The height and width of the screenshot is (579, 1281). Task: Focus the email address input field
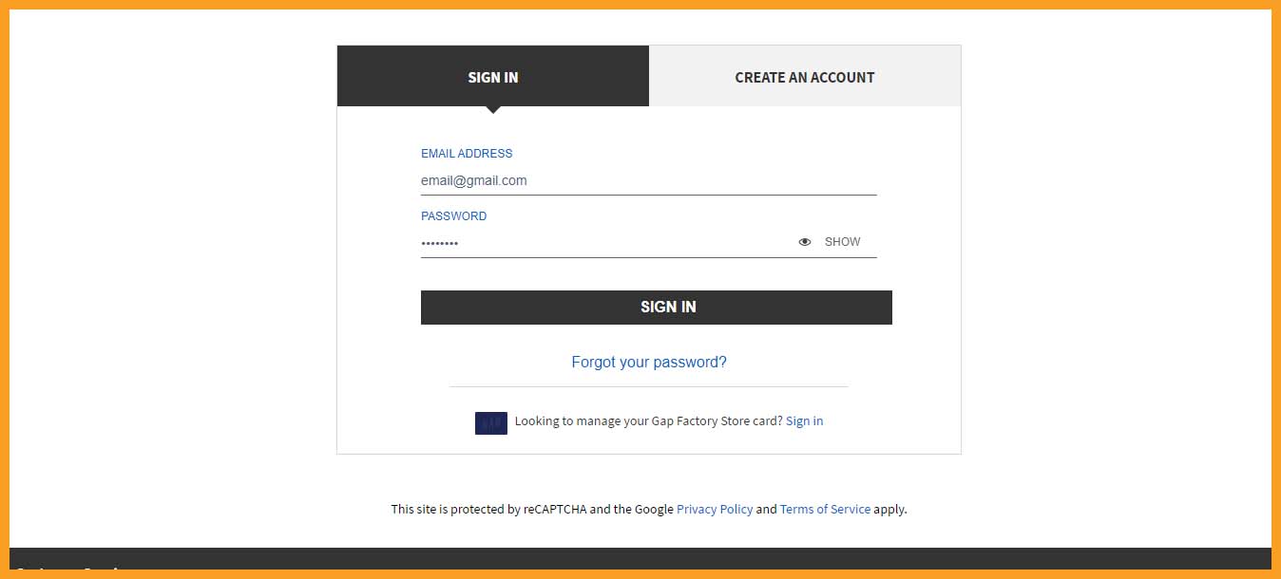[x=649, y=180]
